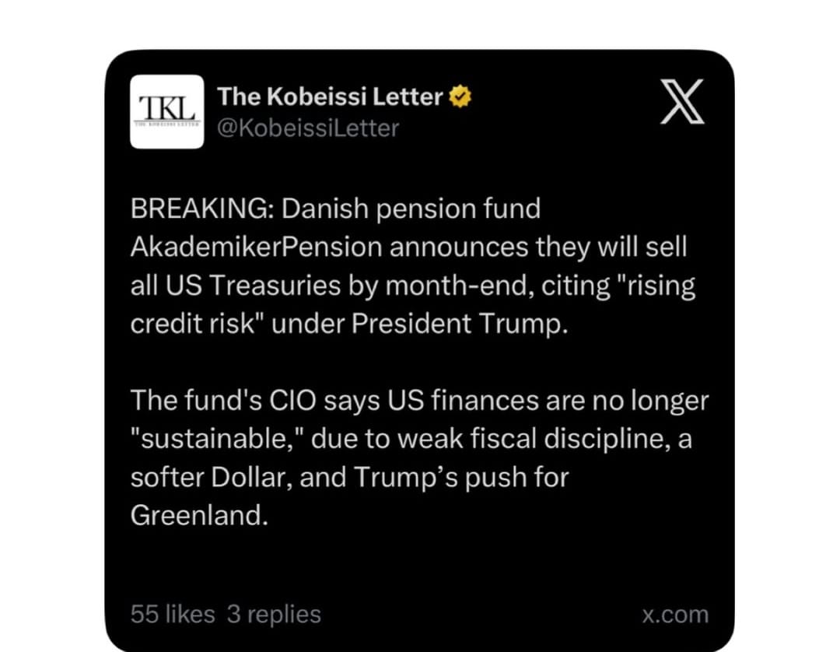View the 55 likes count

click(x=173, y=614)
